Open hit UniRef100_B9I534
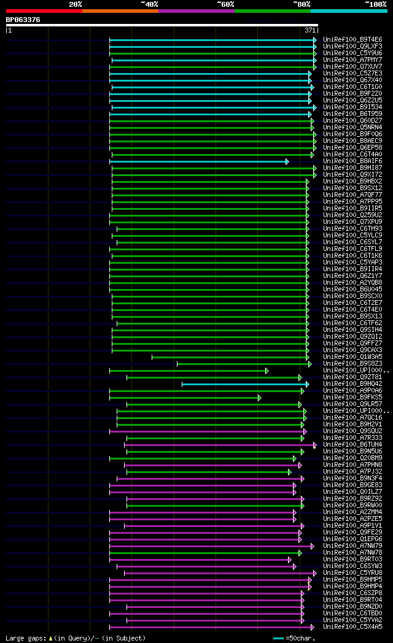 tap(352, 107)
